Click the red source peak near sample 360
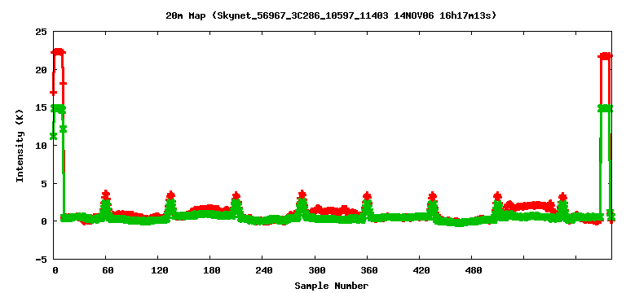This screenshot has width=626, height=293. click(x=368, y=195)
